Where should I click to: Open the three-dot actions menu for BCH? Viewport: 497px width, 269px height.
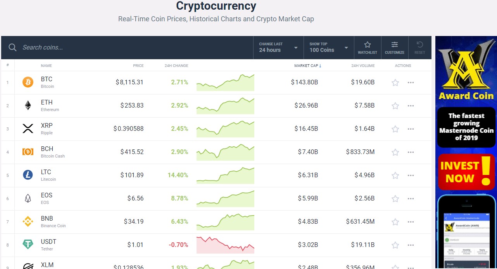point(411,152)
